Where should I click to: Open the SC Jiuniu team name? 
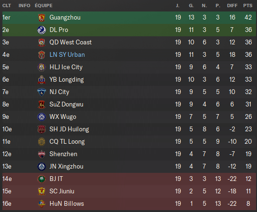pos(62,191)
